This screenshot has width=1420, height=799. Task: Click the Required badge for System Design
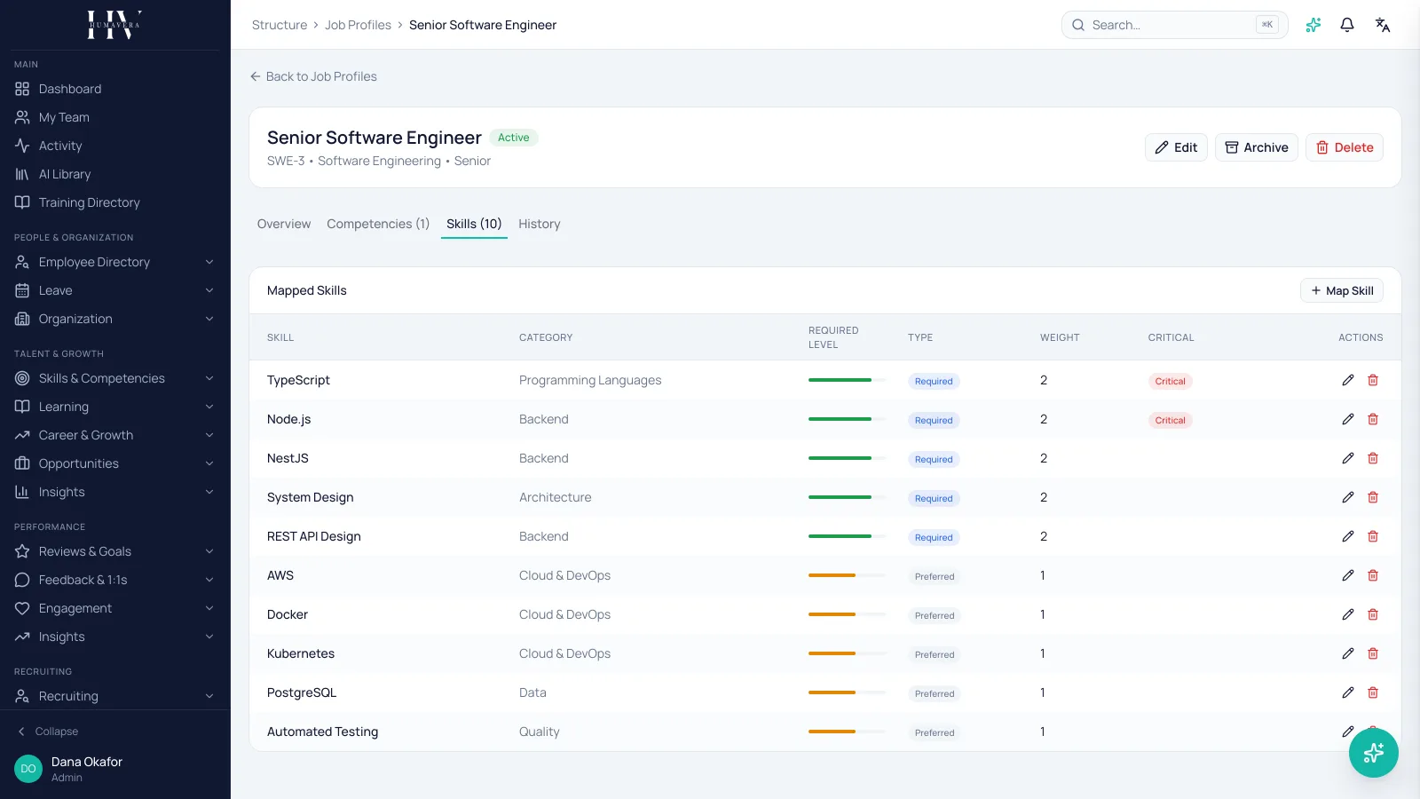click(934, 498)
